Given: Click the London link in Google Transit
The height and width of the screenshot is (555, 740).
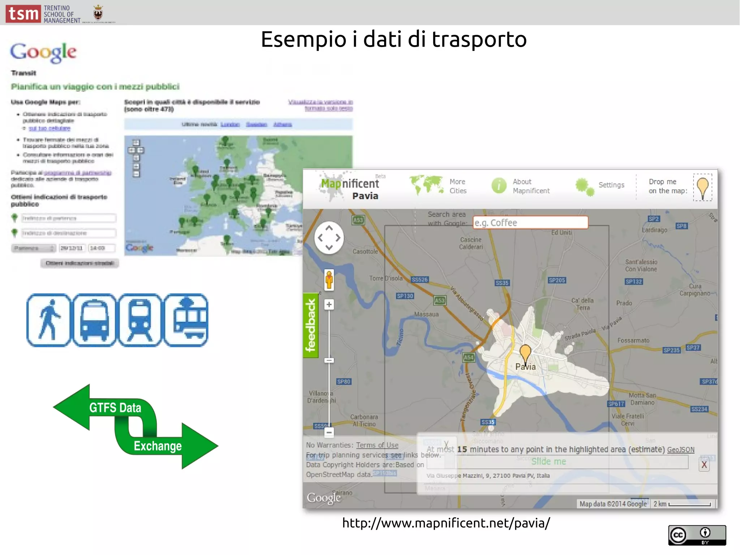Looking at the screenshot, I should [230, 124].
